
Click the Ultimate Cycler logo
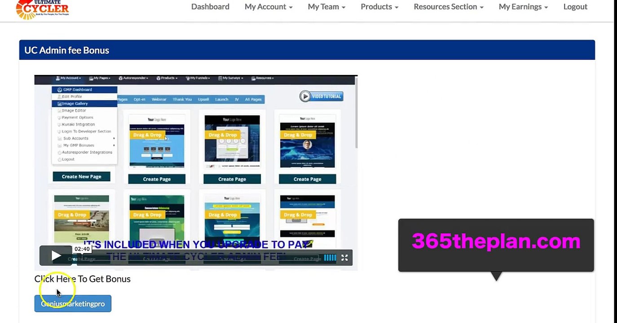tap(42, 9)
